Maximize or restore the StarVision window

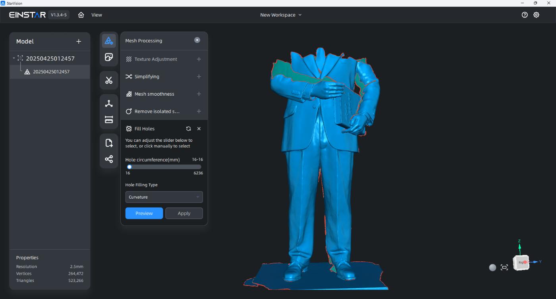coord(535,3)
